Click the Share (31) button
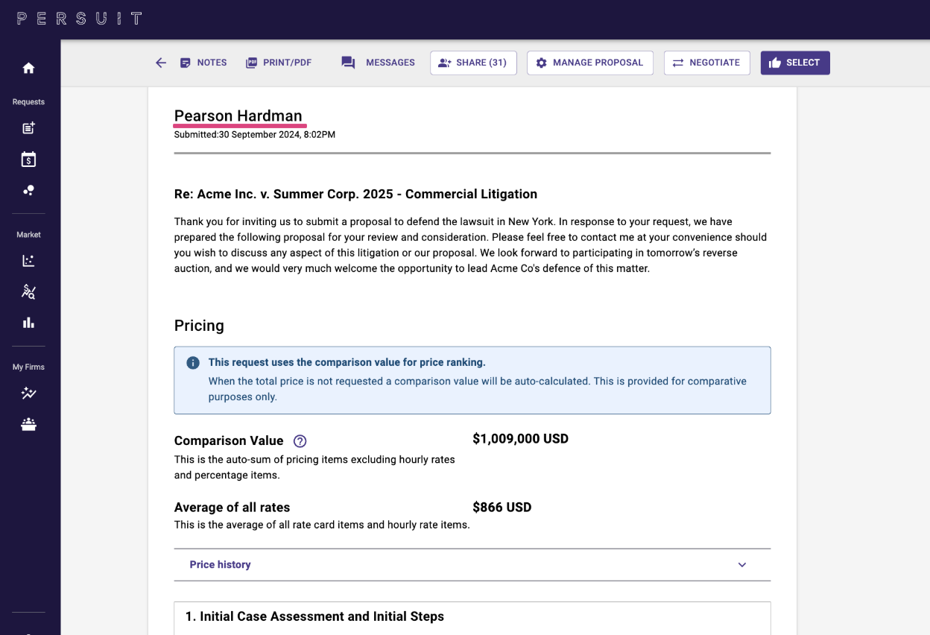Viewport: 930px width, 635px height. tap(473, 63)
